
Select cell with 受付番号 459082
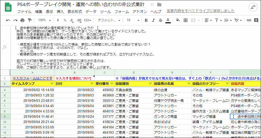(x=105, y=90)
